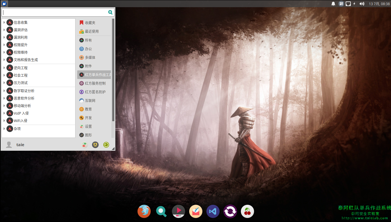Expand the 权限维持 submenu arrow
Image resolution: width=391 pixels, height=222 pixels.
[x=4, y=52]
